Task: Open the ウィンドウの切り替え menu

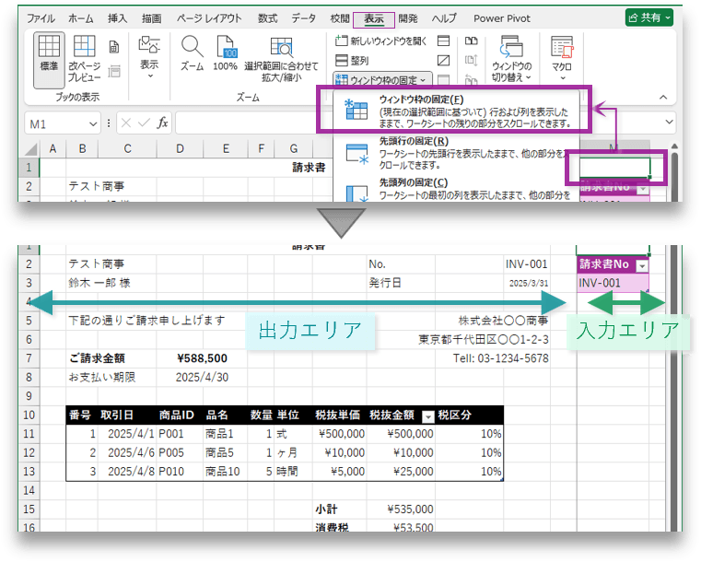Action: click(511, 59)
